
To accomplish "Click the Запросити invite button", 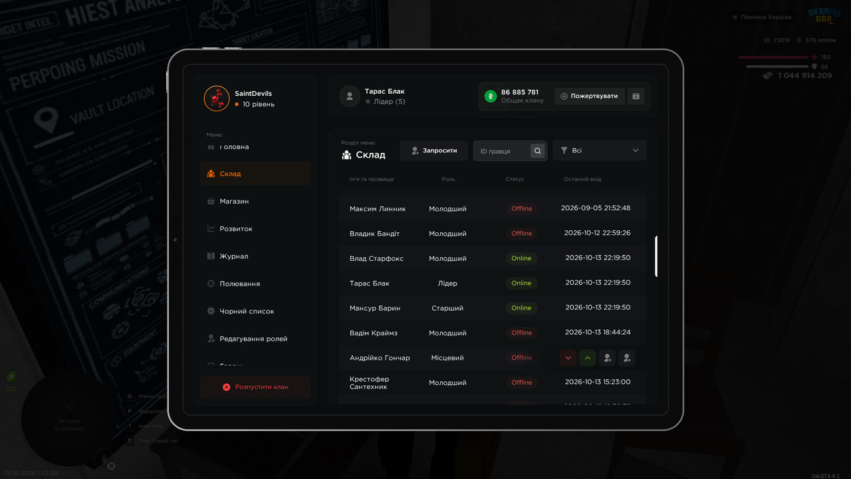I will (x=434, y=151).
